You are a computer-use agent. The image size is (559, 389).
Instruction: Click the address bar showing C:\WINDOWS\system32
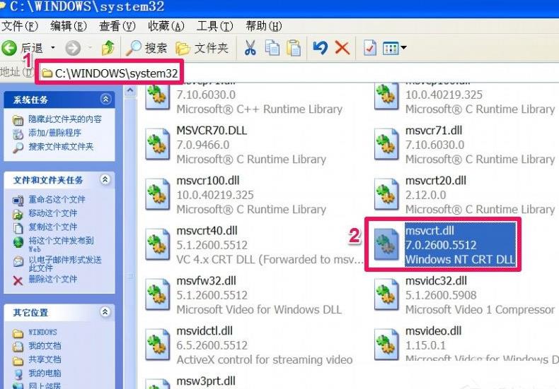click(113, 73)
